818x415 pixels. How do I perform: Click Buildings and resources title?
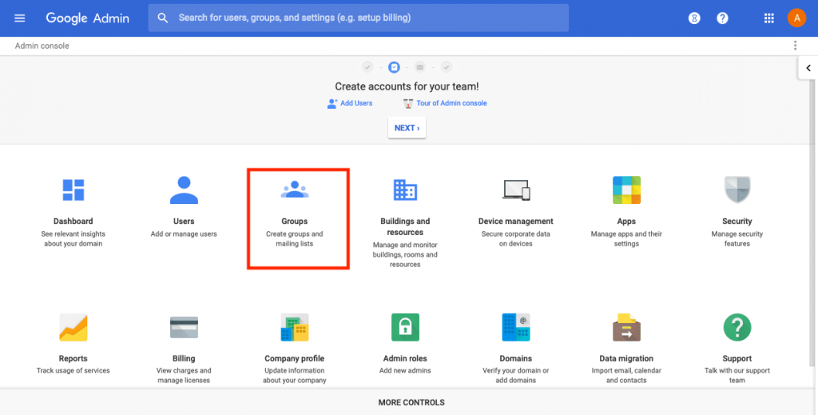(x=405, y=226)
